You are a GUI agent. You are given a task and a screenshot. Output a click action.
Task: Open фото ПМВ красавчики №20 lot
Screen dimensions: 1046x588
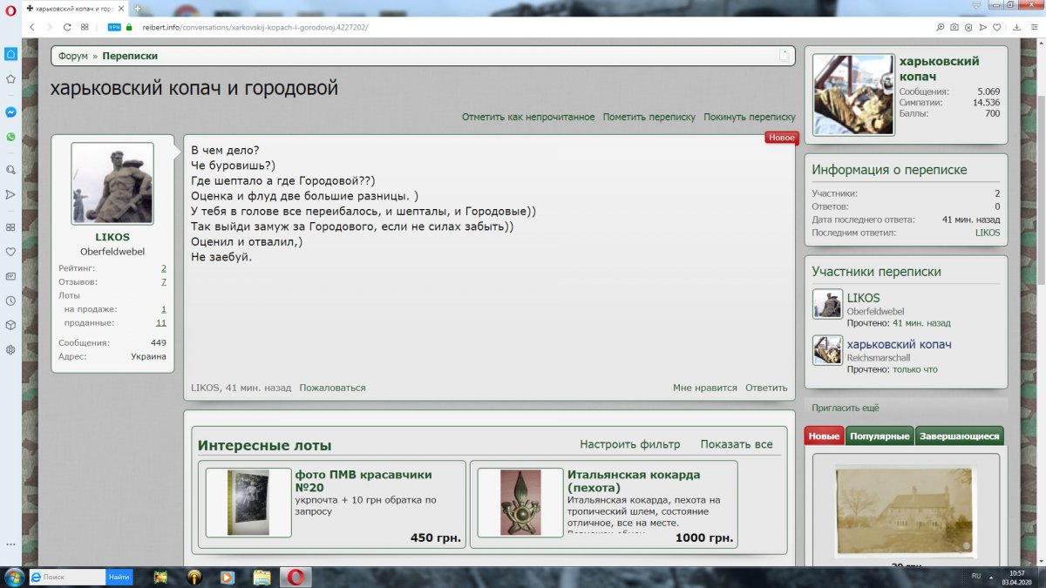pyautogui.click(x=363, y=481)
